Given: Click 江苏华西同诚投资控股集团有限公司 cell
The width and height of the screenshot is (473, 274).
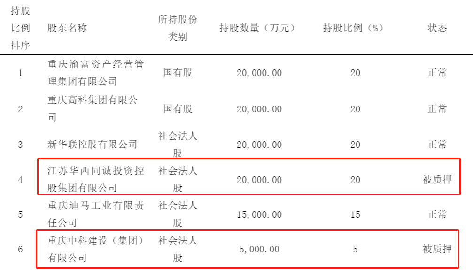Looking at the screenshot, I should click(96, 179).
